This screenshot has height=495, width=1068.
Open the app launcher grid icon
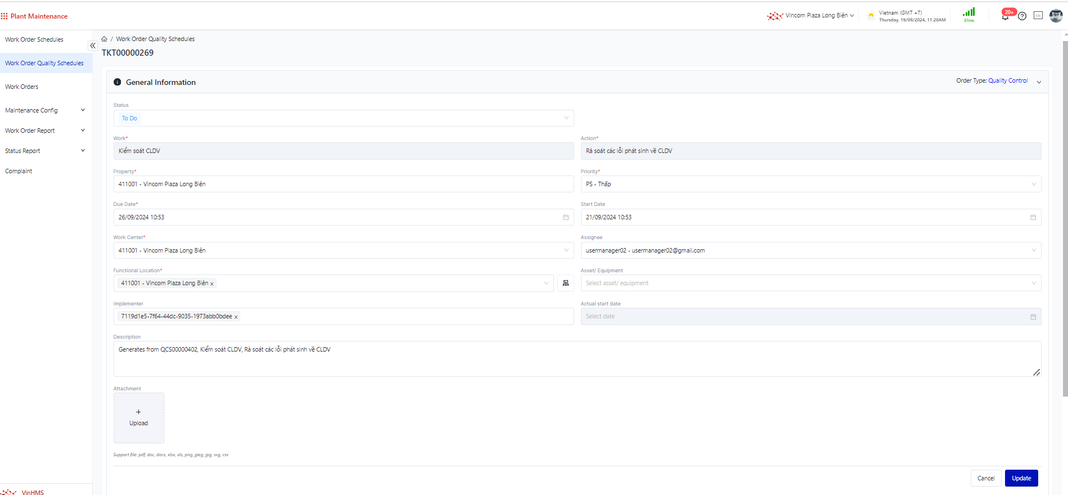pos(4,16)
